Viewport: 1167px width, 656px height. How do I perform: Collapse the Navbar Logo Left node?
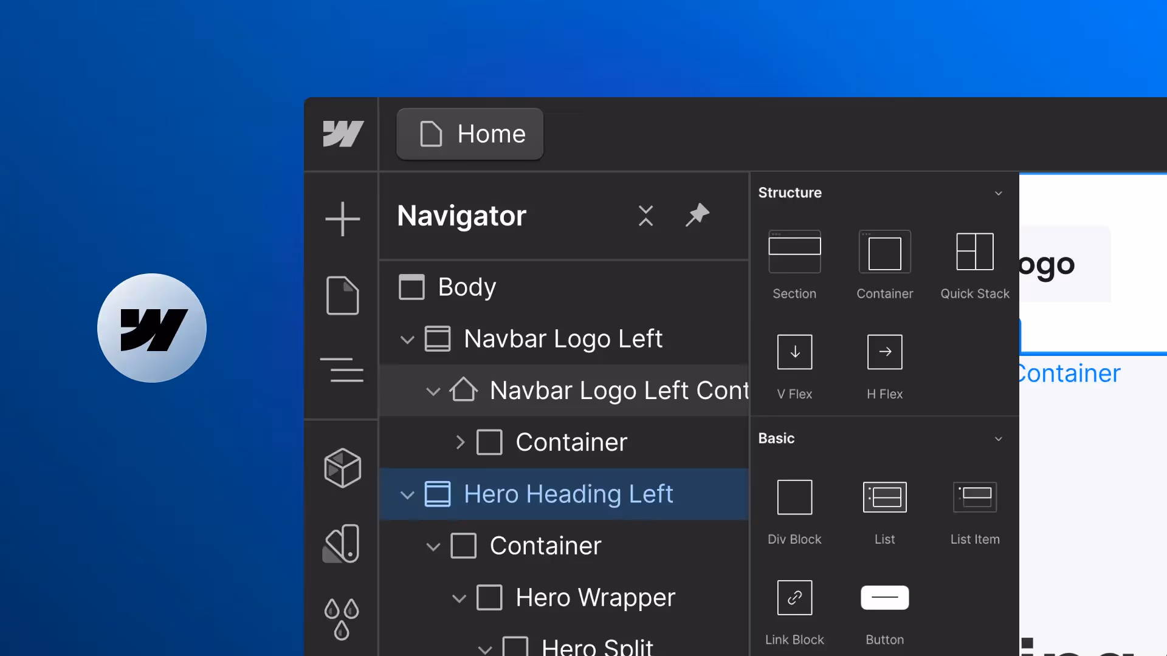pyautogui.click(x=407, y=339)
